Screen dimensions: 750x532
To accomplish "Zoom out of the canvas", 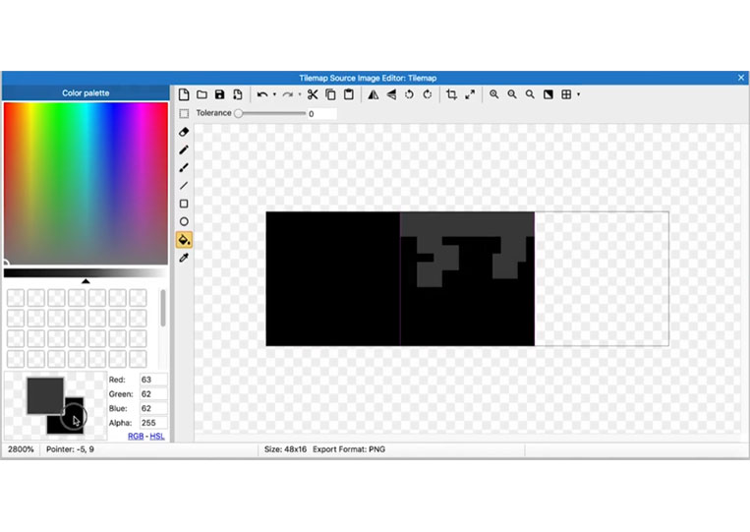I will (x=512, y=94).
